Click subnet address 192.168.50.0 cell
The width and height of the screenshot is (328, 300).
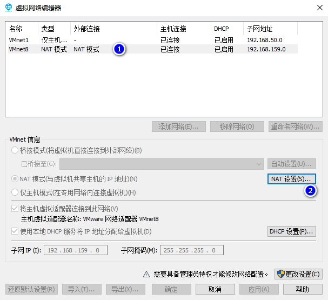click(265, 40)
